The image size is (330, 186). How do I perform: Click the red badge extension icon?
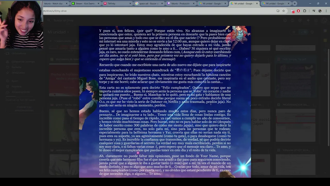point(293,11)
